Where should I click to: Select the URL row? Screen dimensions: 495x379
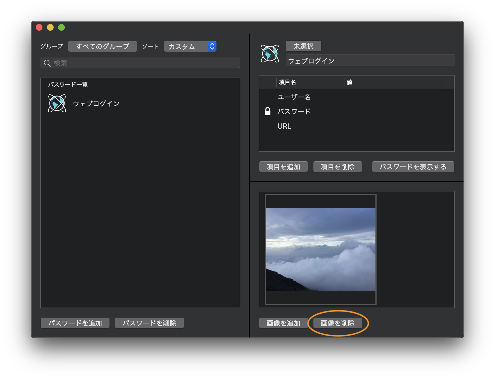click(357, 126)
